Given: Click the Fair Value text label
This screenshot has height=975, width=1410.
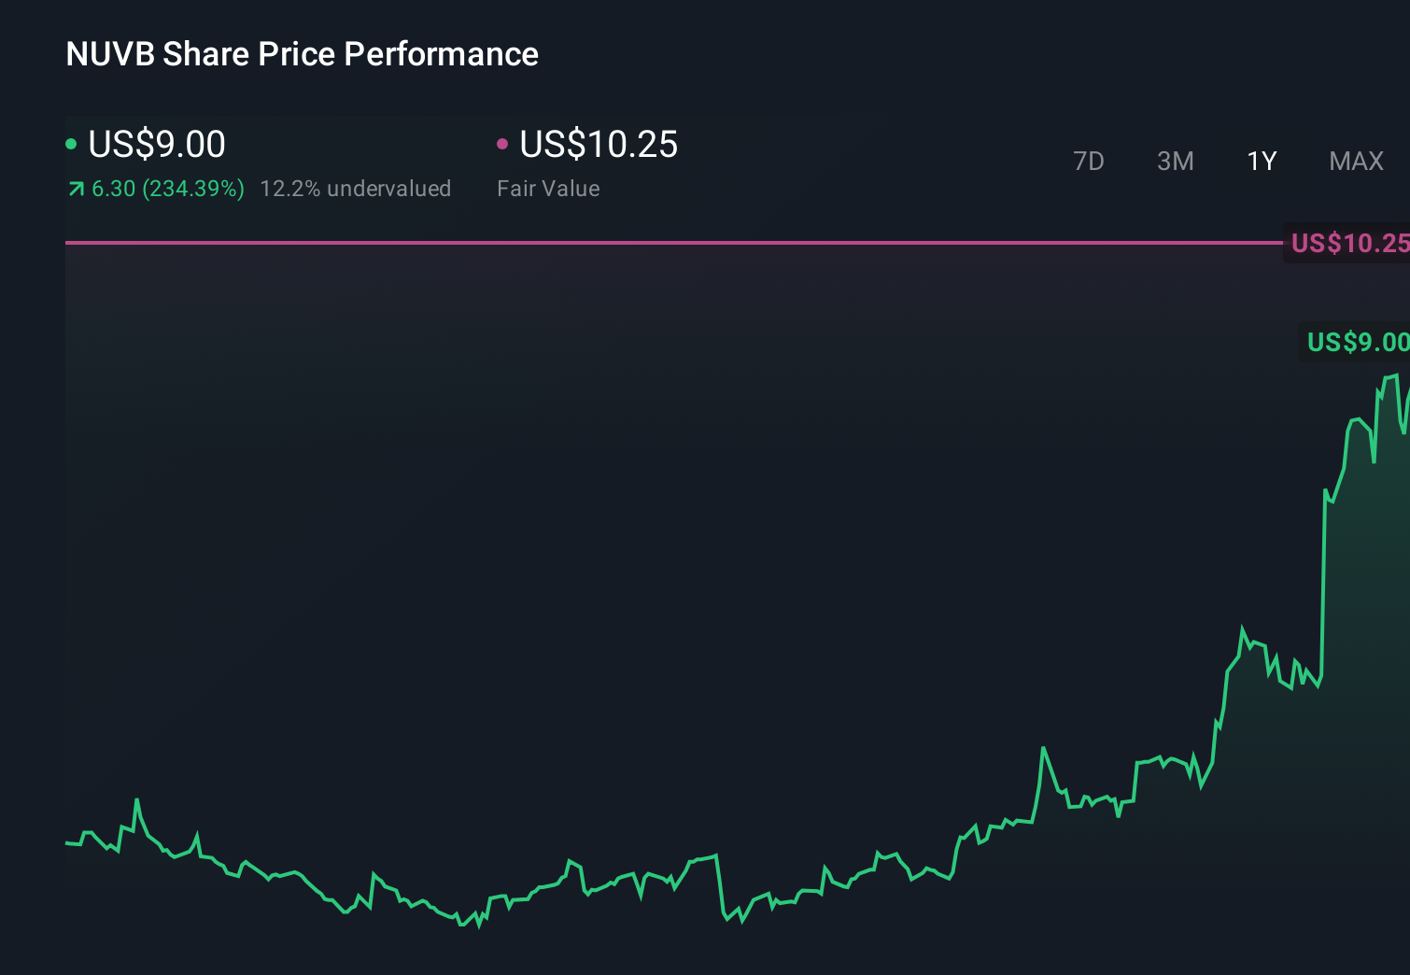Looking at the screenshot, I should coord(548,189).
